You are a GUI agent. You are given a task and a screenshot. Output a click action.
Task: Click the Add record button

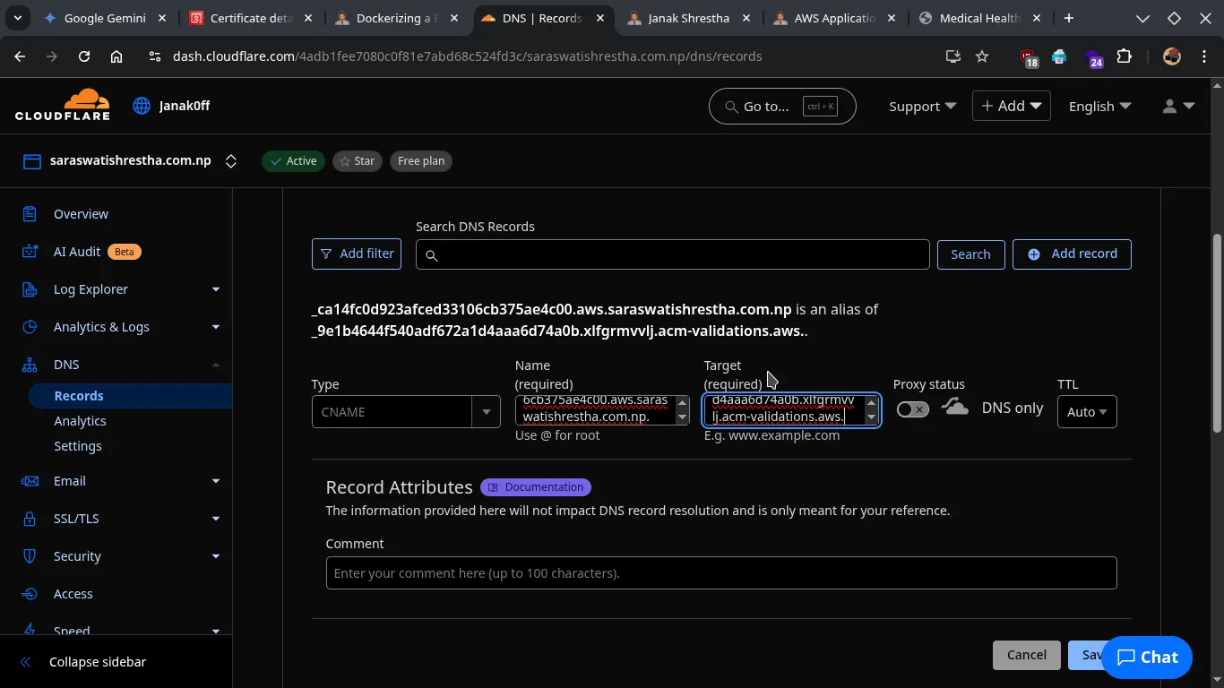pos(1072,254)
